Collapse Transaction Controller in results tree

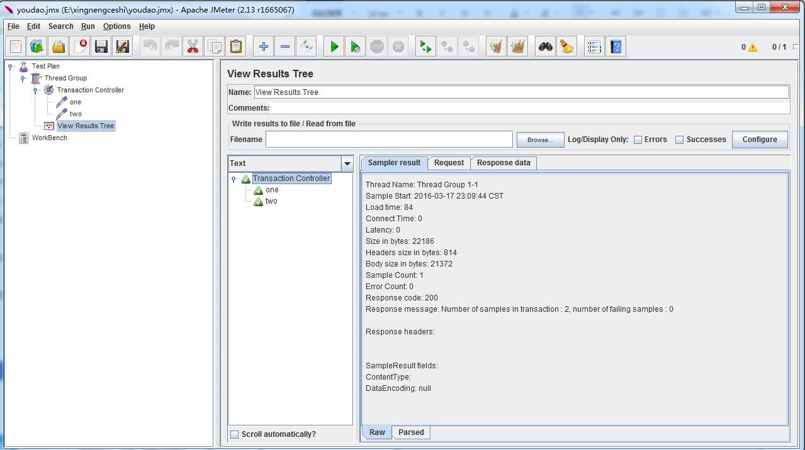[x=234, y=179]
